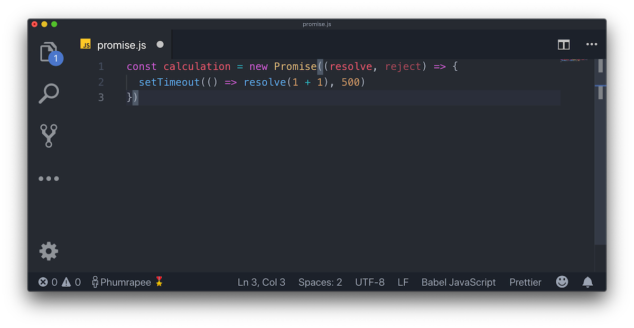Image resolution: width=634 pixels, height=328 pixels.
Task: Open the notifications bell
Action: coord(588,282)
